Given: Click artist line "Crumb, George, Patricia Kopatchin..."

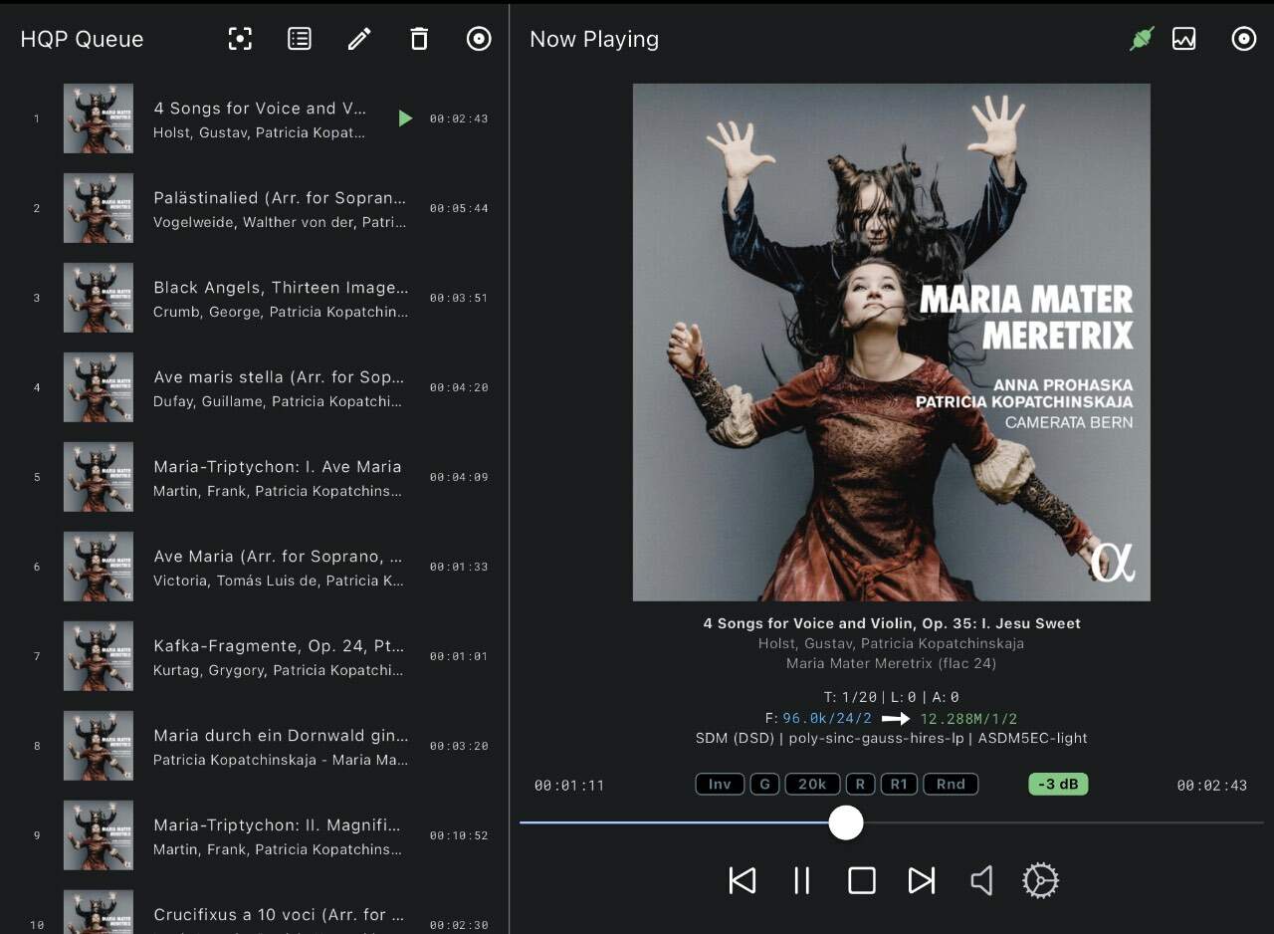Looking at the screenshot, I should (x=281, y=312).
